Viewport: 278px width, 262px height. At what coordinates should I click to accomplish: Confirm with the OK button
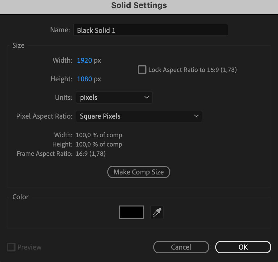point(243,247)
